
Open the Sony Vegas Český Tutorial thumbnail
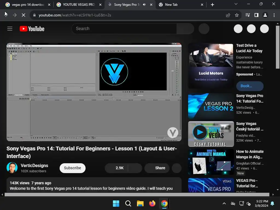(x=211, y=134)
